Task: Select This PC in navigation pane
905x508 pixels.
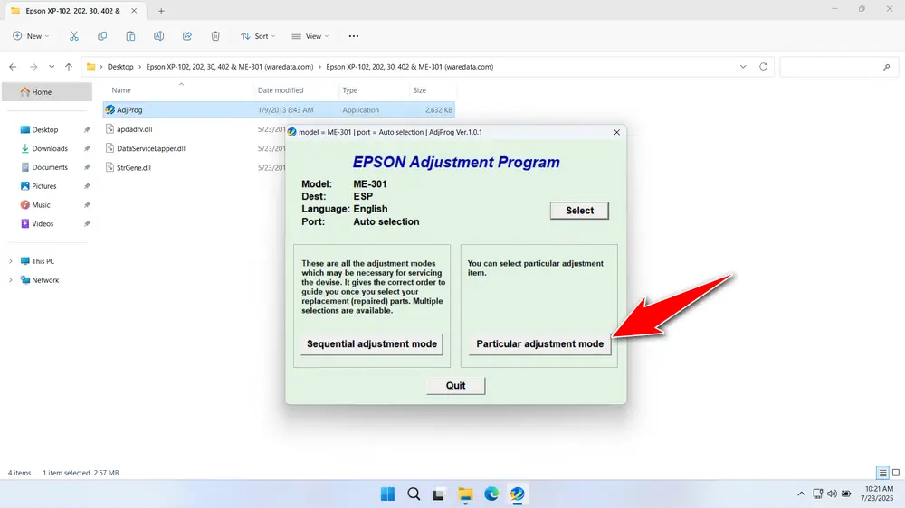Action: point(43,261)
